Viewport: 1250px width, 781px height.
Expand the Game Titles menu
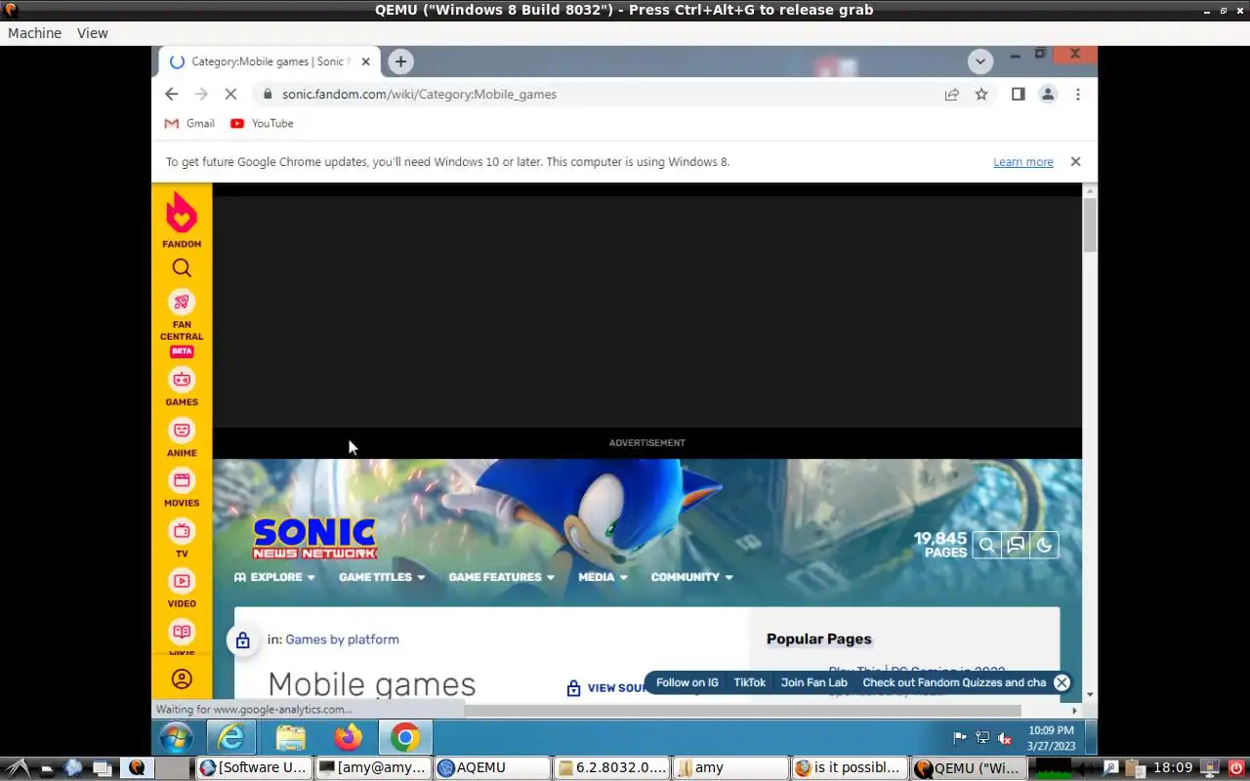[382, 577]
